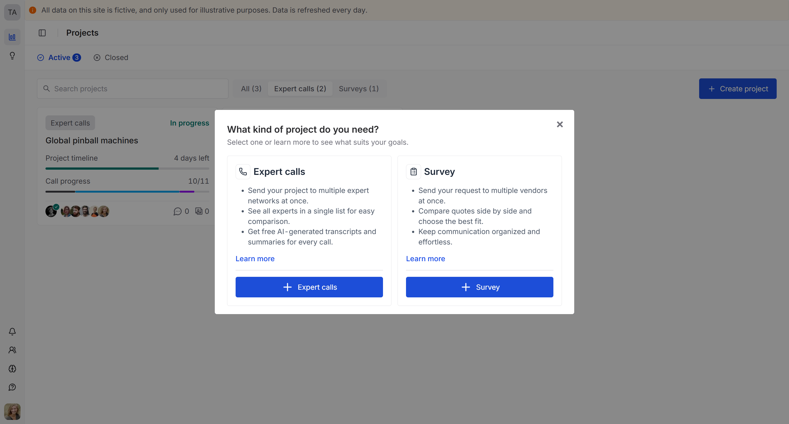The image size is (789, 424).
Task: Click the blue Expert calls button
Action: coord(309,287)
